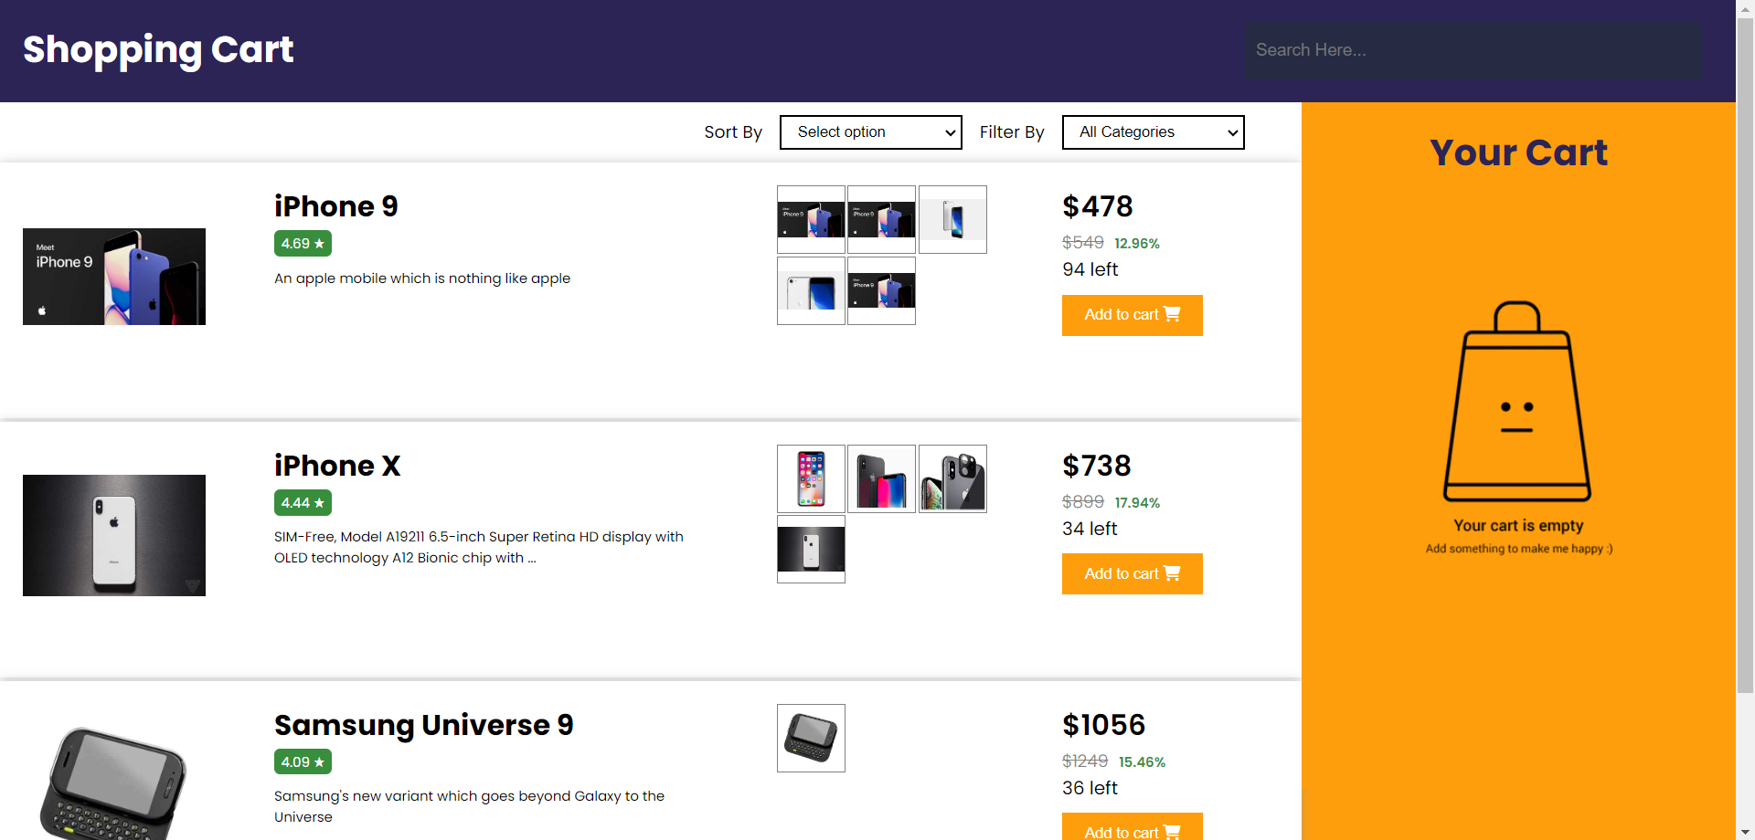Click the iPhone X product title
The height and width of the screenshot is (840, 1755).
pos(337,466)
